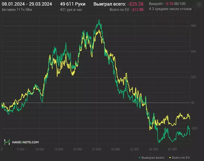The height and width of the screenshot is (161, 204).
Task: Click the 'Активен 117ч 58м' text
Action: (x=17, y=10)
